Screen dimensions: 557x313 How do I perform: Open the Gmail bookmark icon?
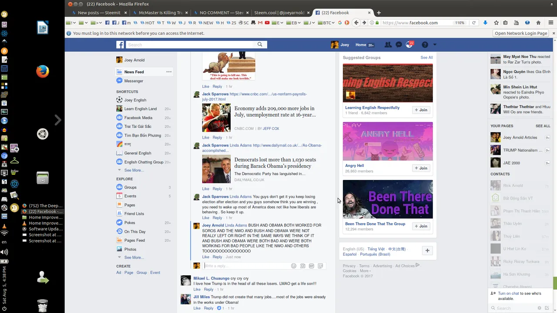pos(260,23)
